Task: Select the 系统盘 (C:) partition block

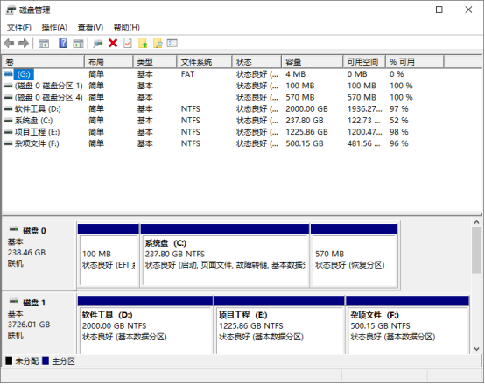Action: (x=225, y=255)
